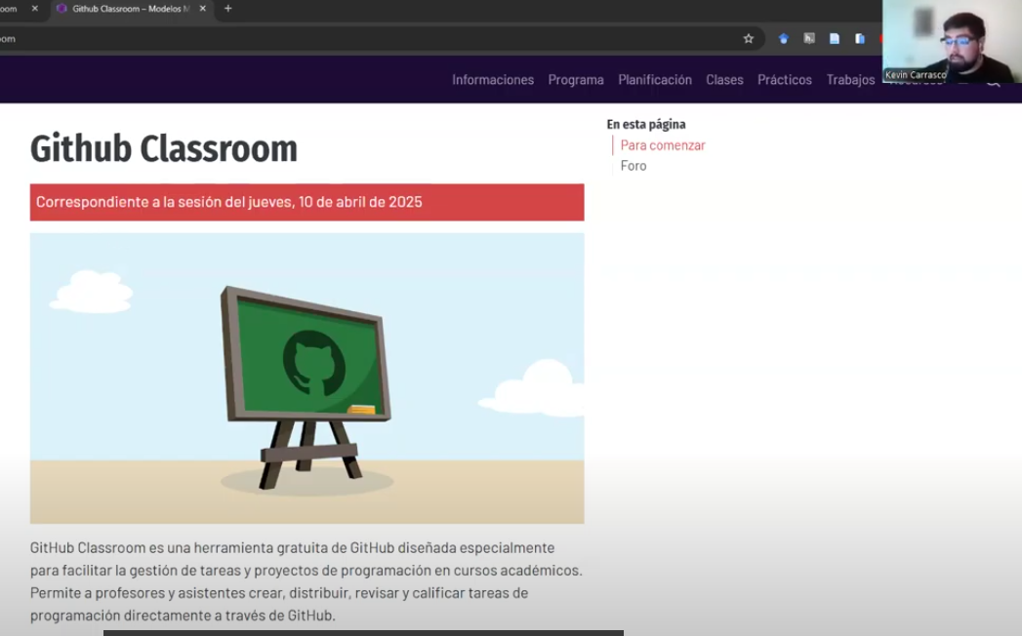Open the Programa menu item

coord(576,80)
